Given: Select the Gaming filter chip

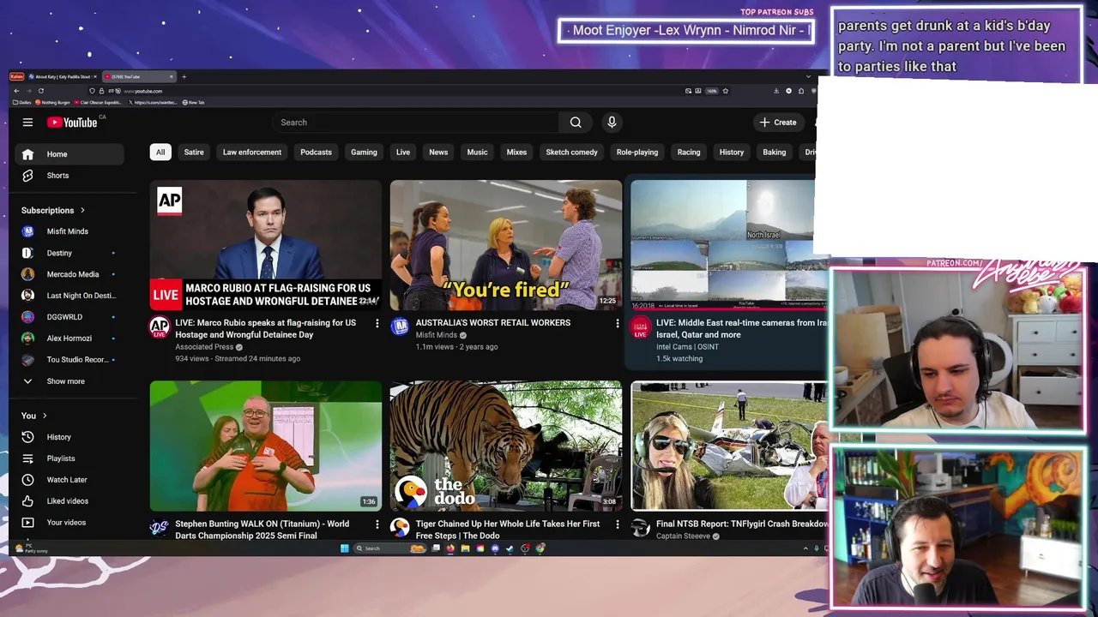Looking at the screenshot, I should [364, 152].
